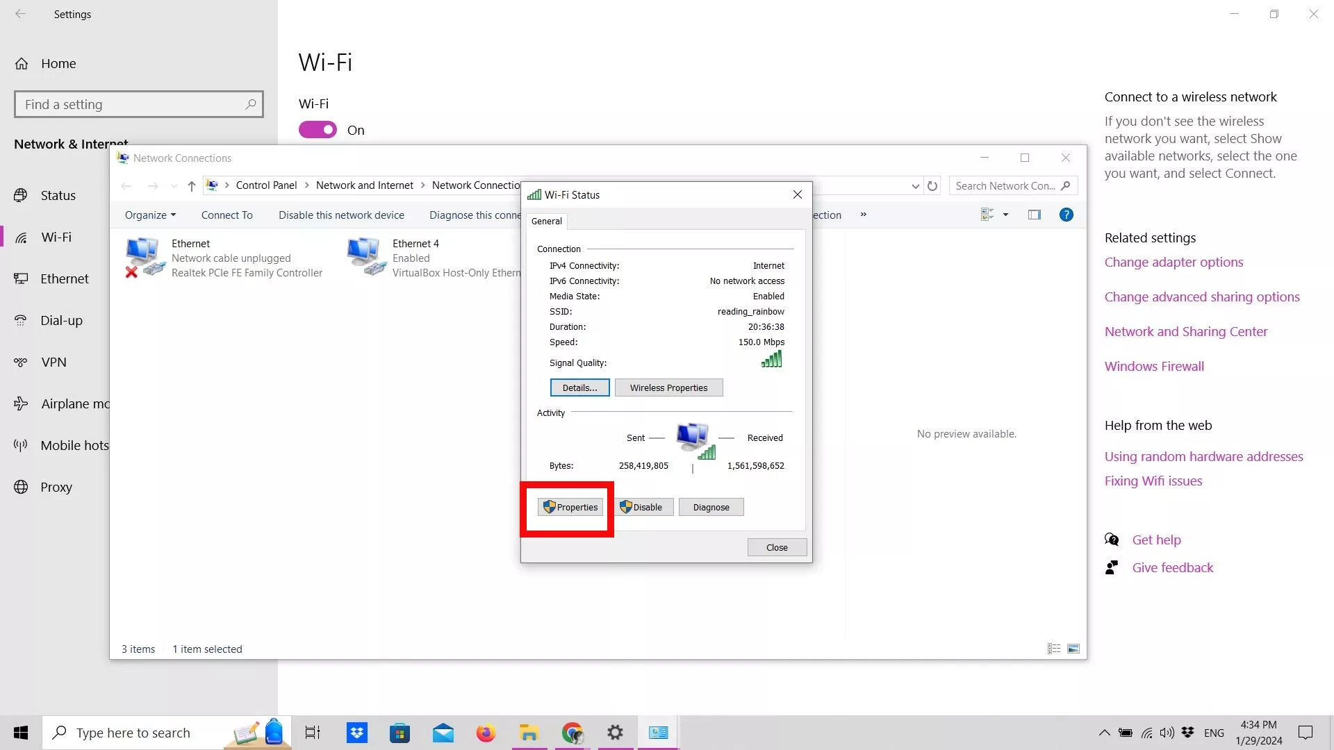Show more toolbar commands chevron
Image resolution: width=1334 pixels, height=750 pixels.
[x=863, y=215]
